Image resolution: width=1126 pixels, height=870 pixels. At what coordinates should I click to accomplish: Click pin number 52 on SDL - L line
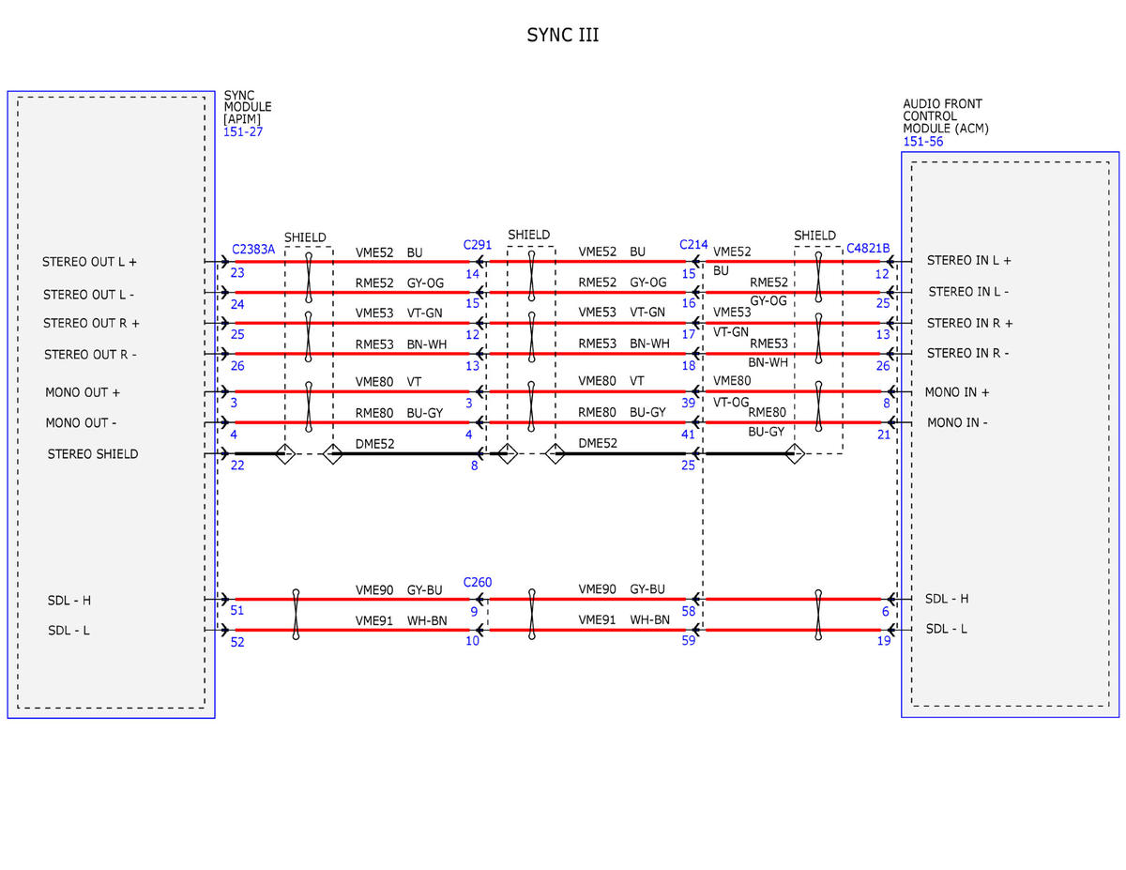click(236, 642)
